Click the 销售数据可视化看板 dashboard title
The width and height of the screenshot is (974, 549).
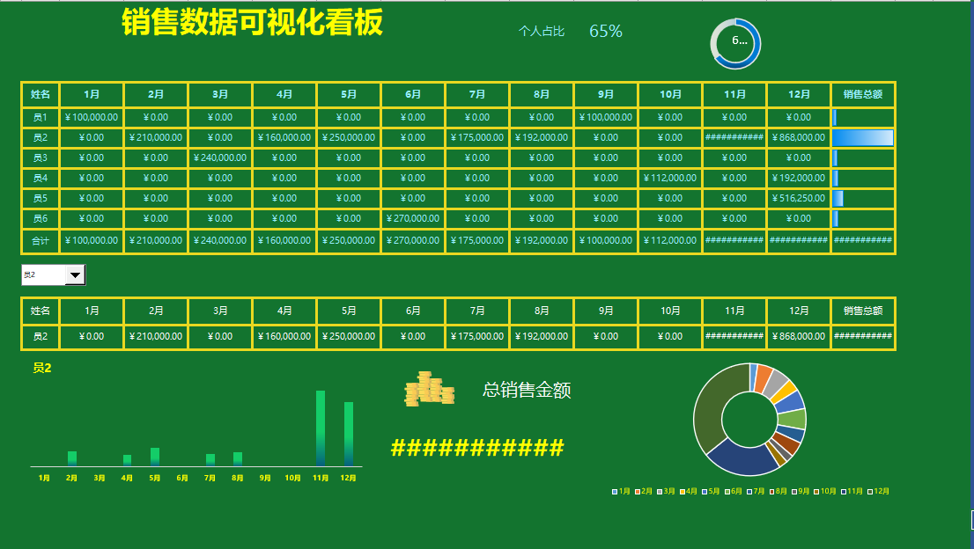click(x=252, y=22)
